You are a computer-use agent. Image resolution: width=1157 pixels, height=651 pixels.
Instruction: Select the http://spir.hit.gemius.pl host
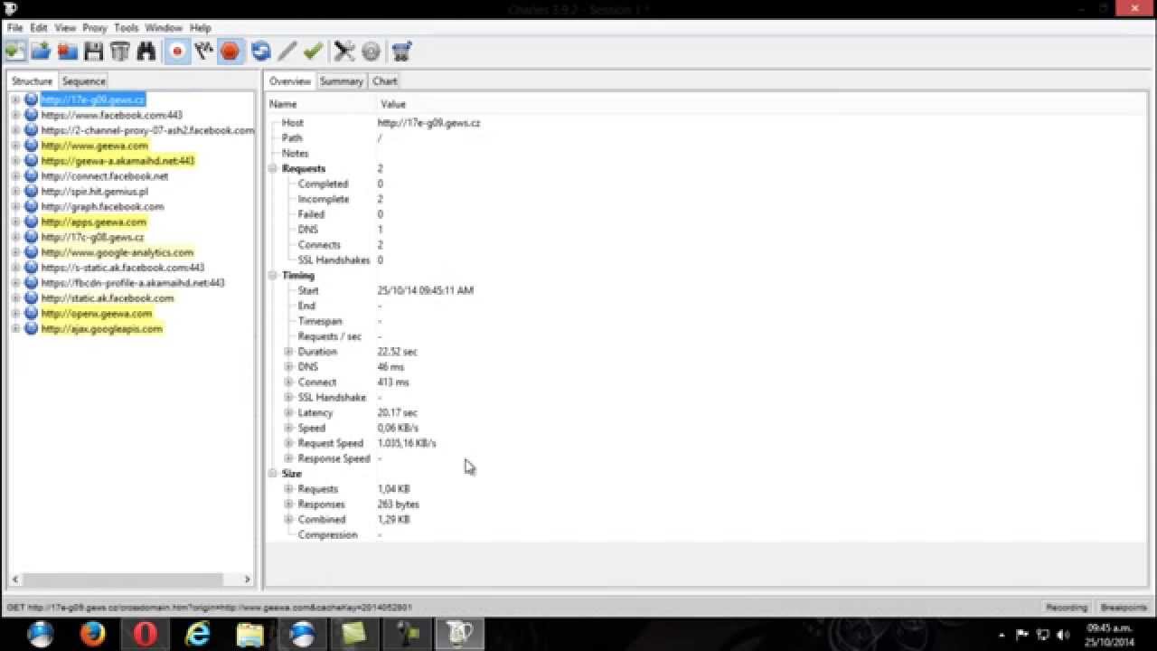[x=95, y=192]
